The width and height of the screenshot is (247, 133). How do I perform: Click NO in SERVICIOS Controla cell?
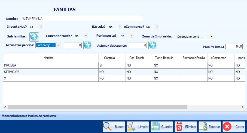(x=112, y=72)
